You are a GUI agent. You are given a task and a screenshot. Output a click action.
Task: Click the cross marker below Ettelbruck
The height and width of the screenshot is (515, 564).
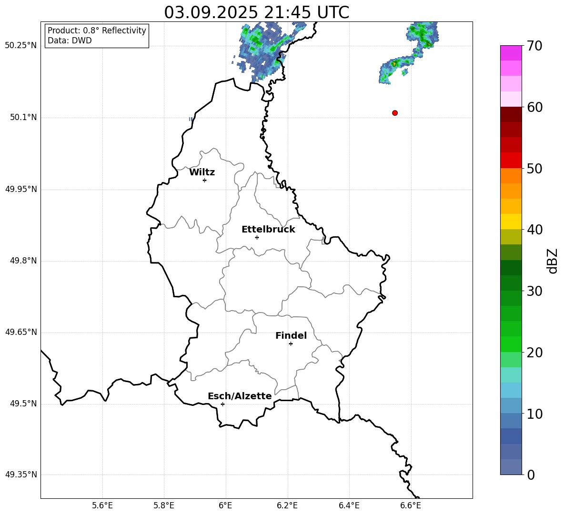tap(257, 237)
